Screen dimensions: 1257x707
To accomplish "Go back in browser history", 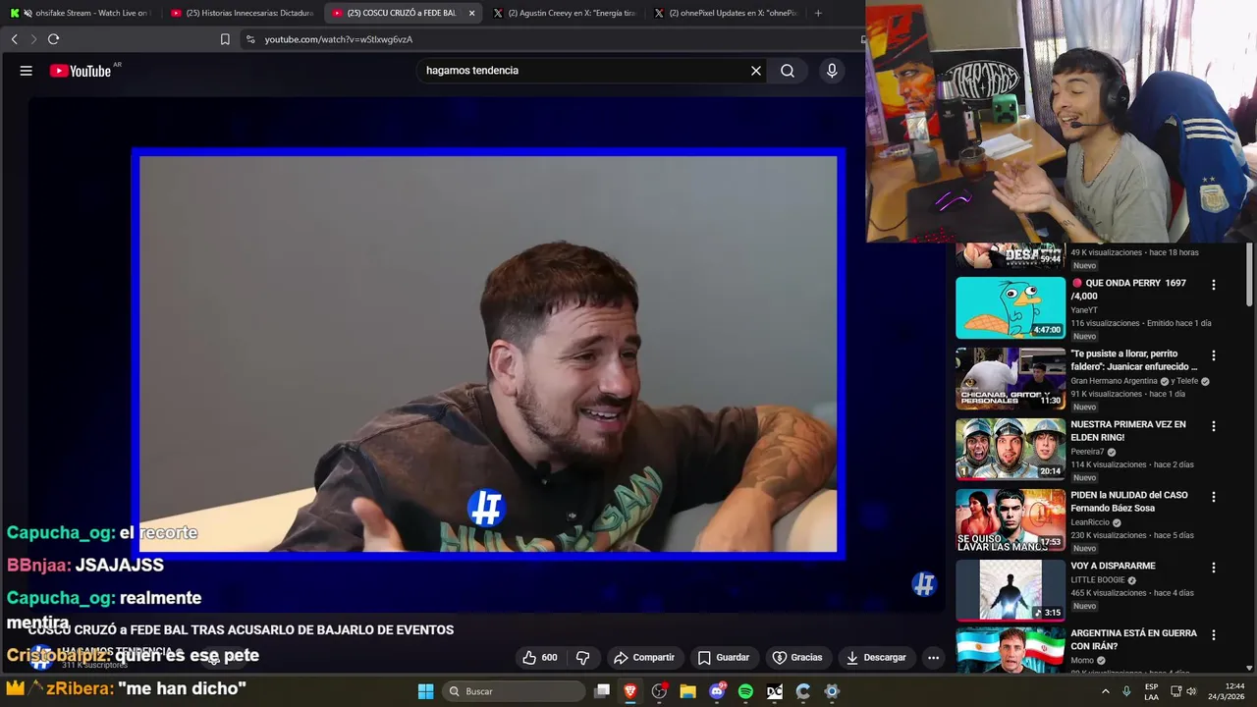I will tap(14, 39).
